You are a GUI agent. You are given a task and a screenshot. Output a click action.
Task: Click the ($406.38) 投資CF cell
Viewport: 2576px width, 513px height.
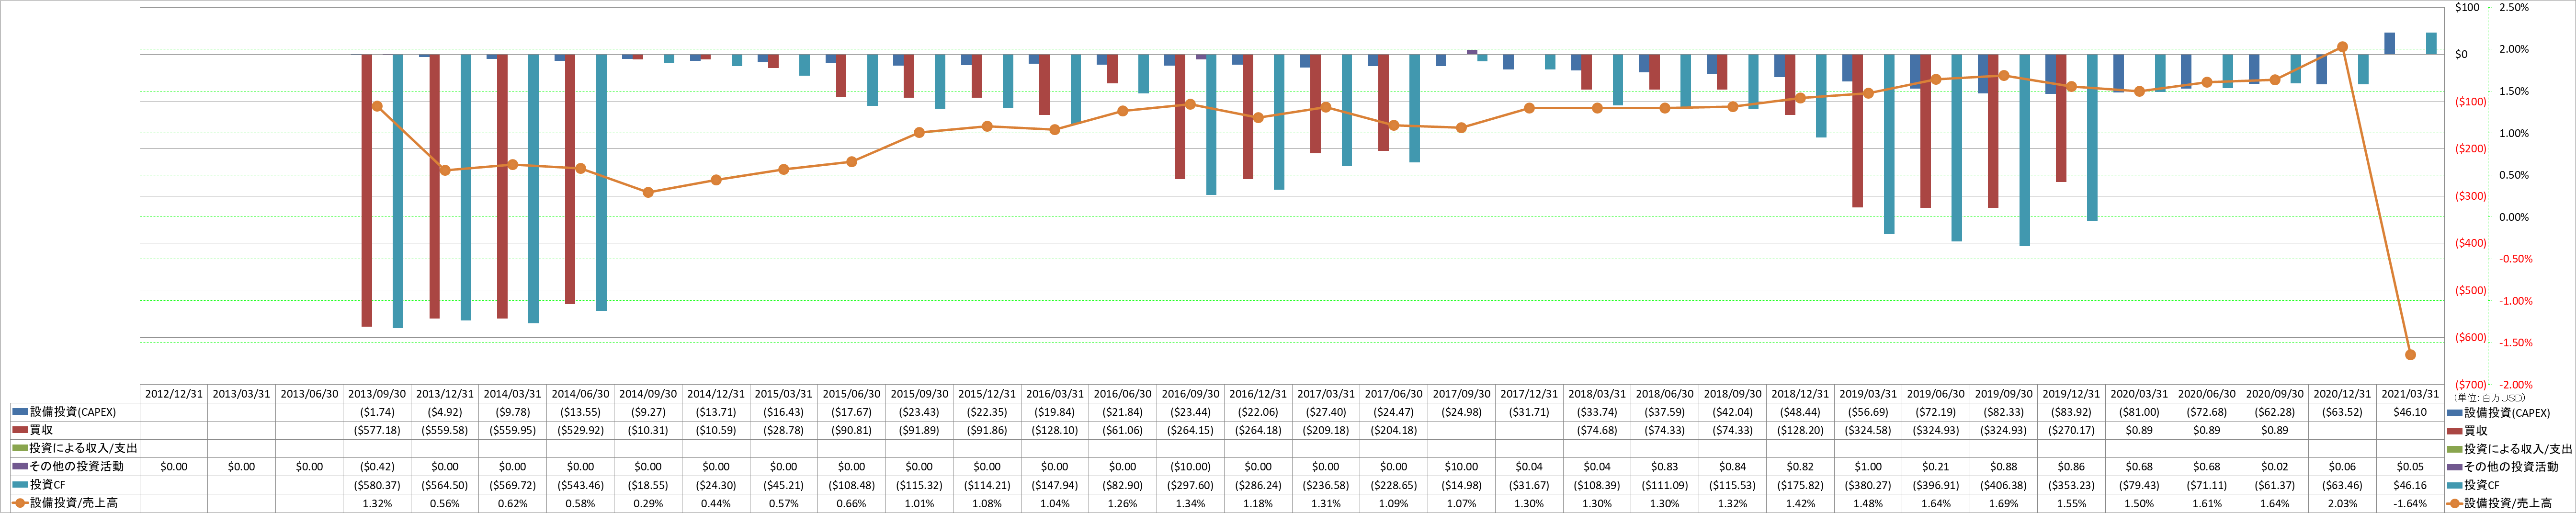pyautogui.click(x=2004, y=485)
